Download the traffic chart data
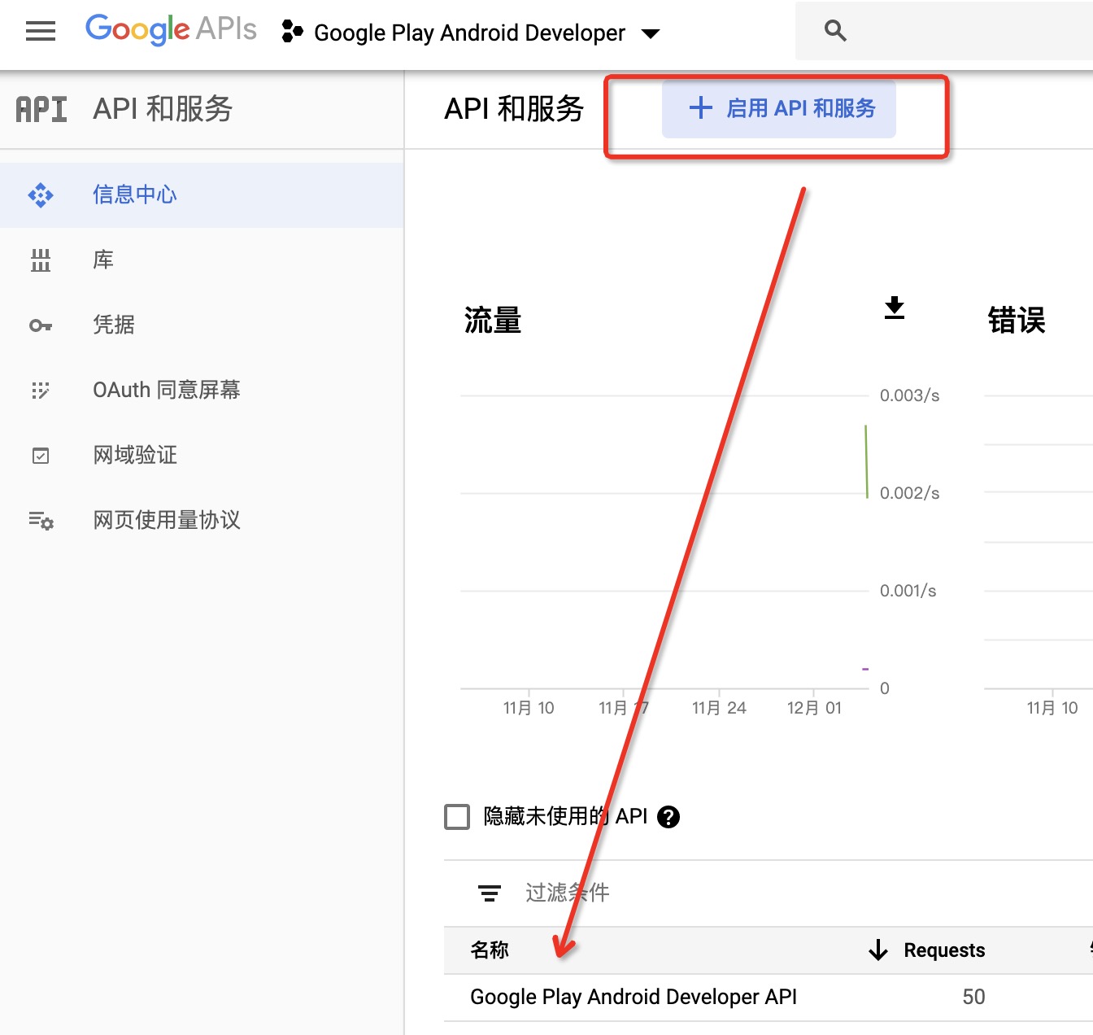1093x1035 pixels. tap(895, 308)
